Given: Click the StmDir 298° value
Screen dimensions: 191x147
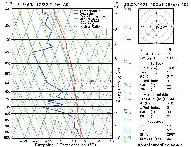Looking at the screenshot, I should pyautogui.click(x=171, y=134).
